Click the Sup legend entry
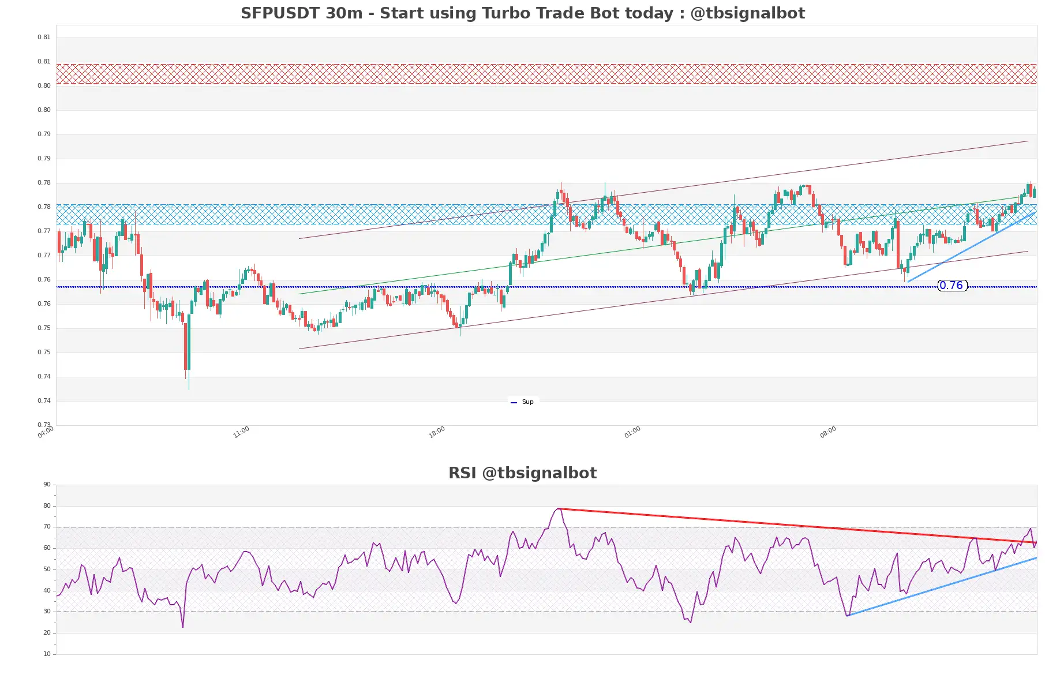 pyautogui.click(x=522, y=402)
